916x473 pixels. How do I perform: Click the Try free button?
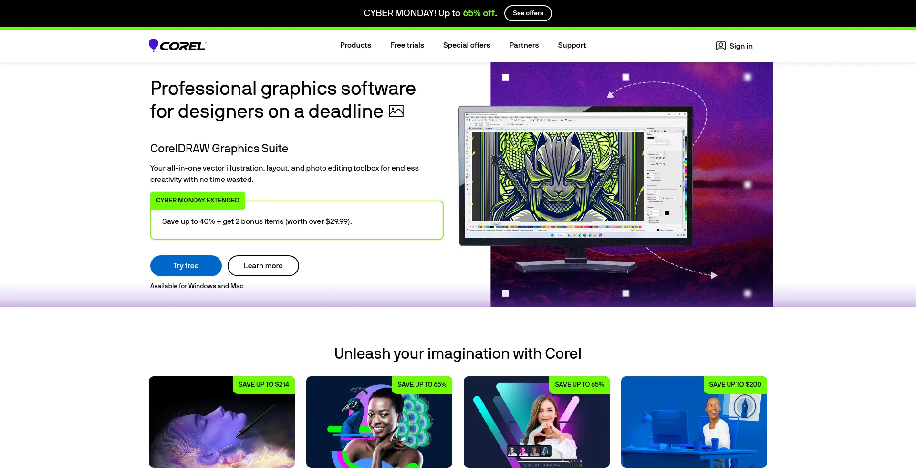(x=186, y=266)
